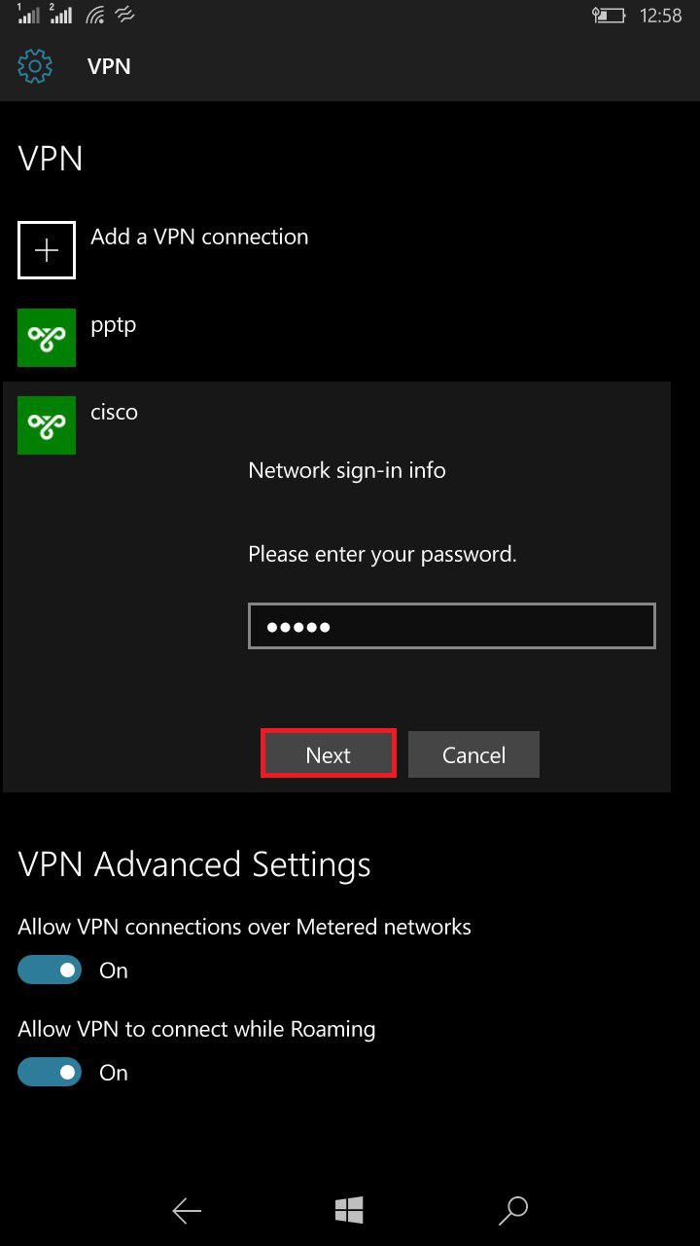Tap the Wi-Fi signal status icon
The width and height of the screenshot is (700, 1246).
tap(95, 16)
